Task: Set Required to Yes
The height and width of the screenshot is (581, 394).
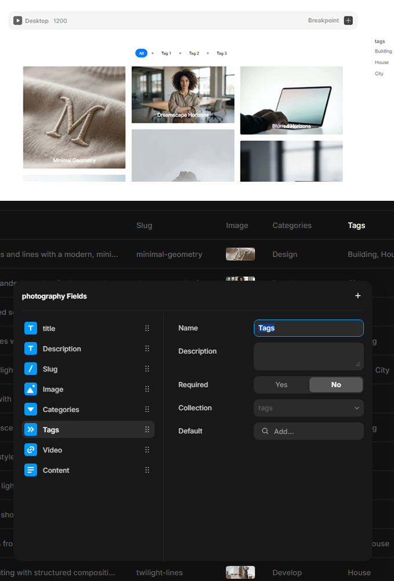Action: 281,385
